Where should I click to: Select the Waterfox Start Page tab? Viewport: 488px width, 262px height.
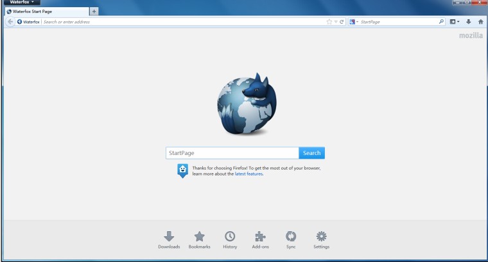pyautogui.click(x=47, y=12)
